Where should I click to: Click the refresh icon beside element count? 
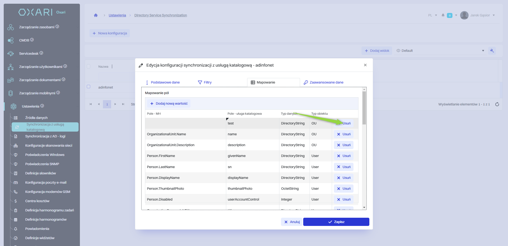(497, 104)
